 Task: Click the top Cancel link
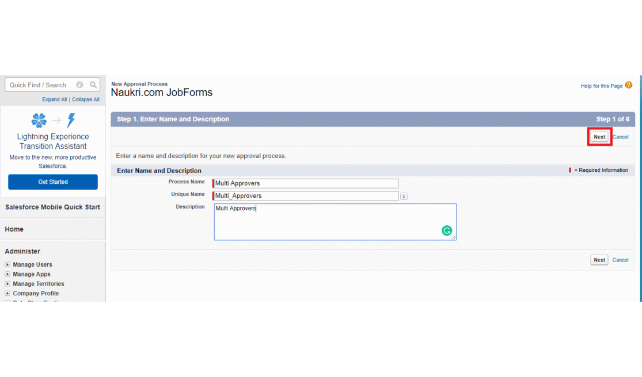tap(620, 137)
